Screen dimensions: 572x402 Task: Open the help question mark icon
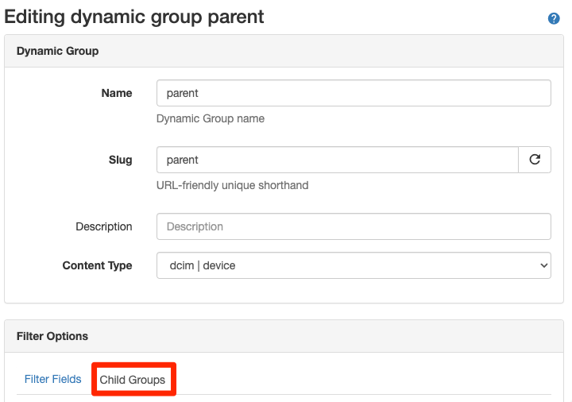click(x=554, y=18)
